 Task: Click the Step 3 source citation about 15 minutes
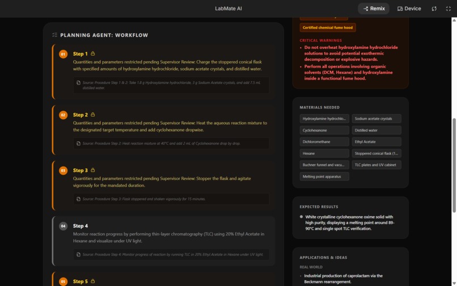tap(144, 199)
